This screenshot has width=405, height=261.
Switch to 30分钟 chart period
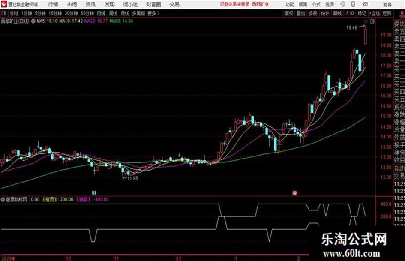coord(71,13)
